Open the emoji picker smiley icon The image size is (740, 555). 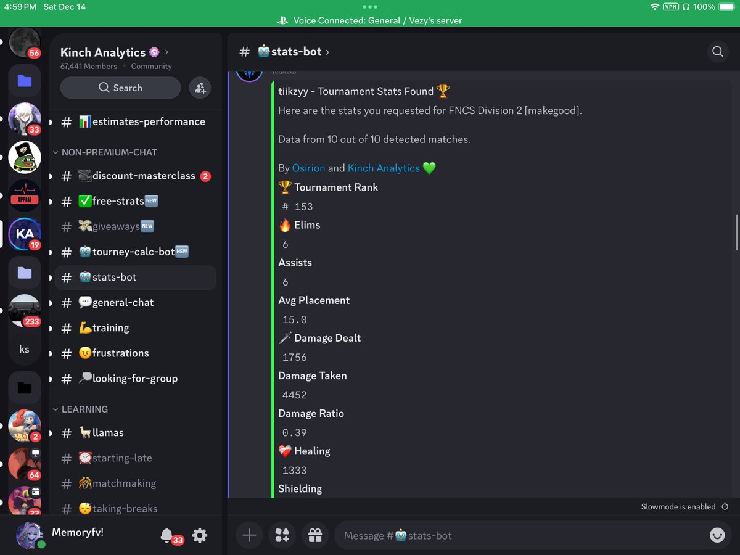717,535
